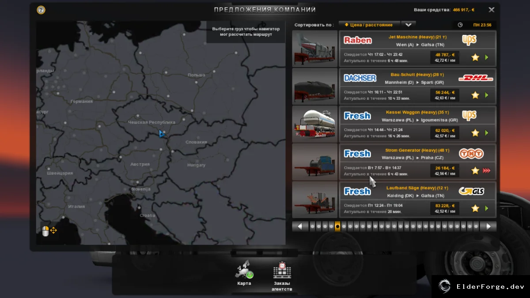Click Fresh logo on Strom Generator job

pyautogui.click(x=357, y=153)
